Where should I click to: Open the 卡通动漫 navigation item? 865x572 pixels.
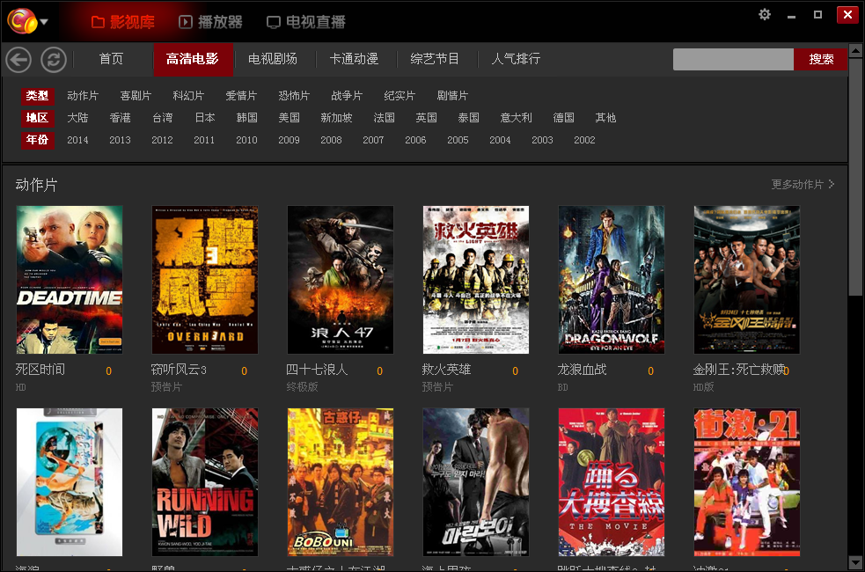click(354, 58)
